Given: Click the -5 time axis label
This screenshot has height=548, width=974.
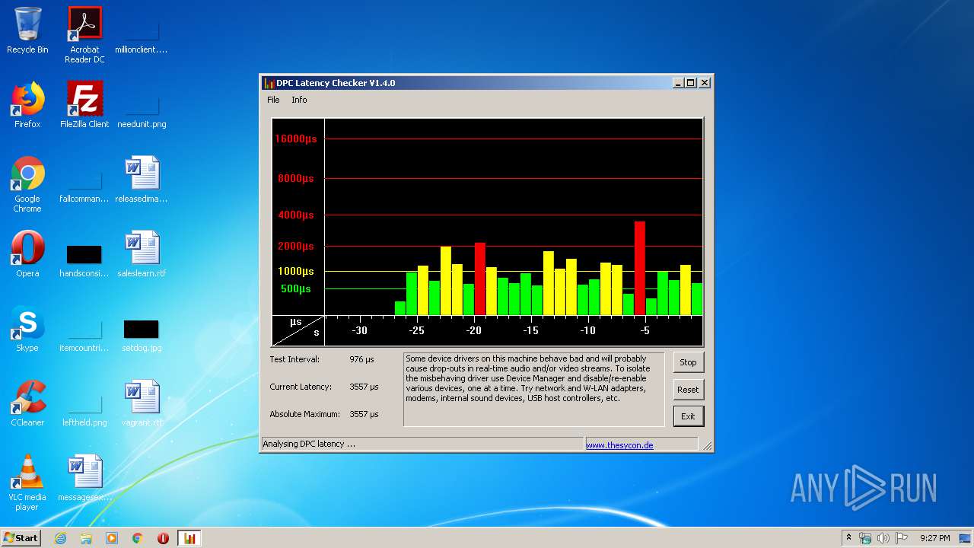Looking at the screenshot, I should pos(645,330).
